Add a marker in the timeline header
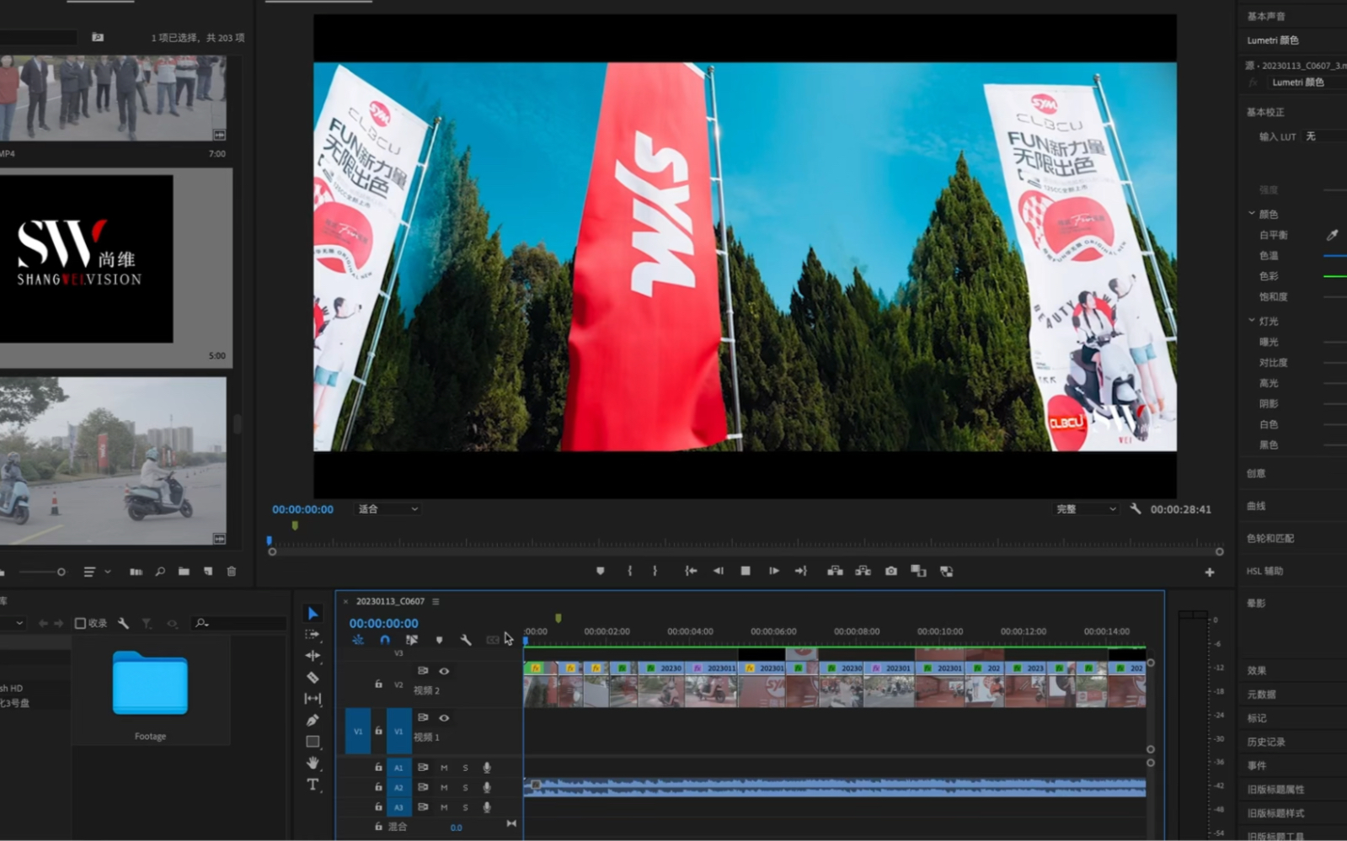This screenshot has width=1347, height=841. click(x=439, y=640)
